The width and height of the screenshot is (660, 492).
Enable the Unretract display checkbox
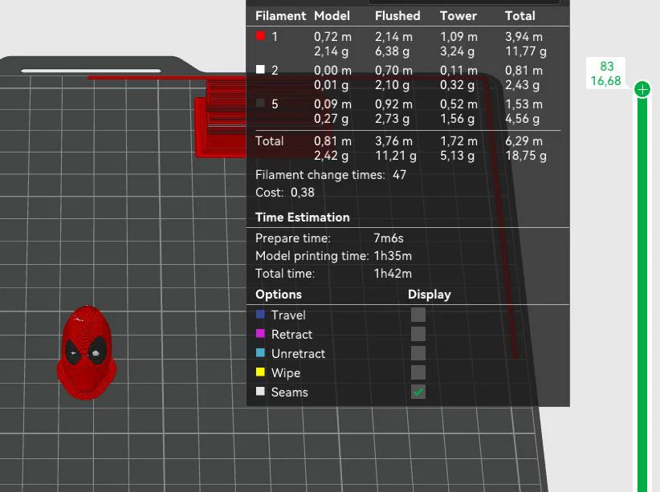point(418,353)
